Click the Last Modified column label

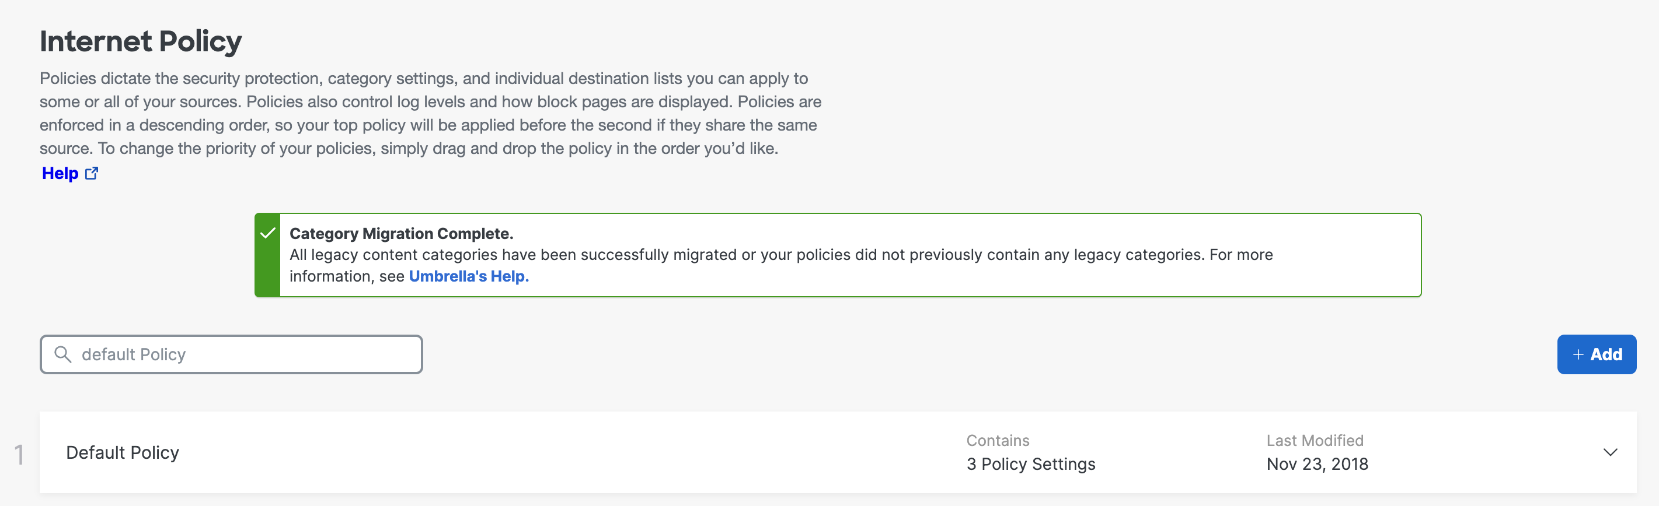point(1315,441)
